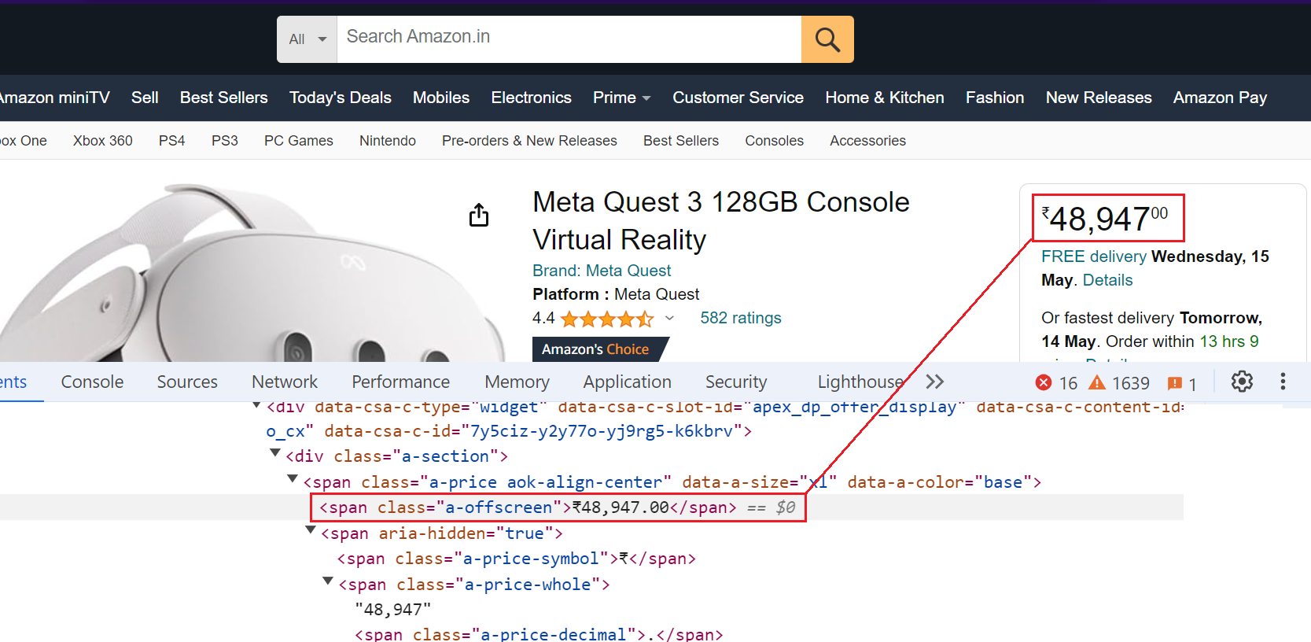Click the orange search magnifier button

pos(827,39)
